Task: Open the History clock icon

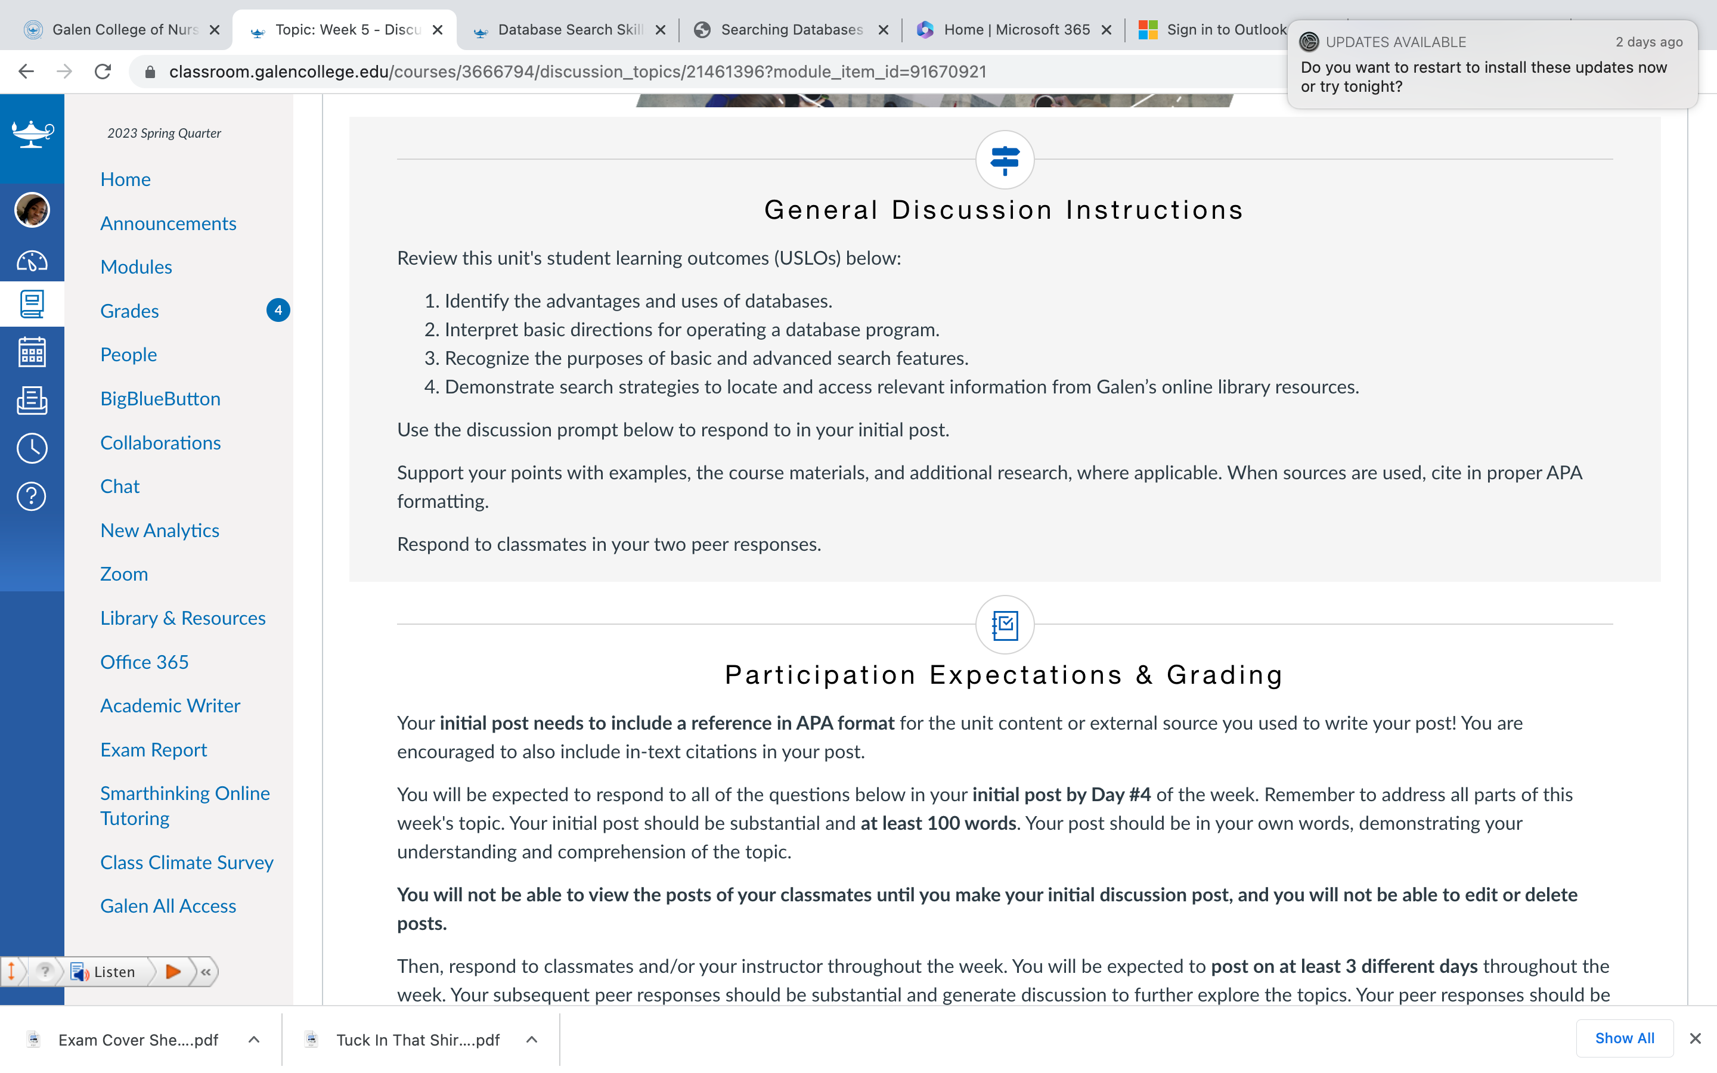Action: point(32,448)
